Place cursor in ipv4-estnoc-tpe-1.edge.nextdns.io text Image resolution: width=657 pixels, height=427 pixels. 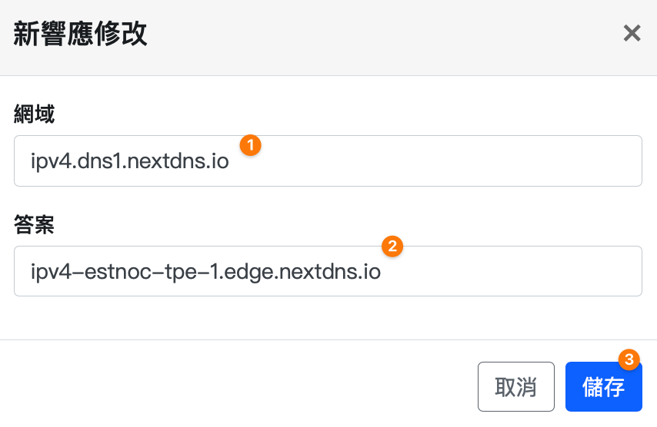[x=205, y=272]
